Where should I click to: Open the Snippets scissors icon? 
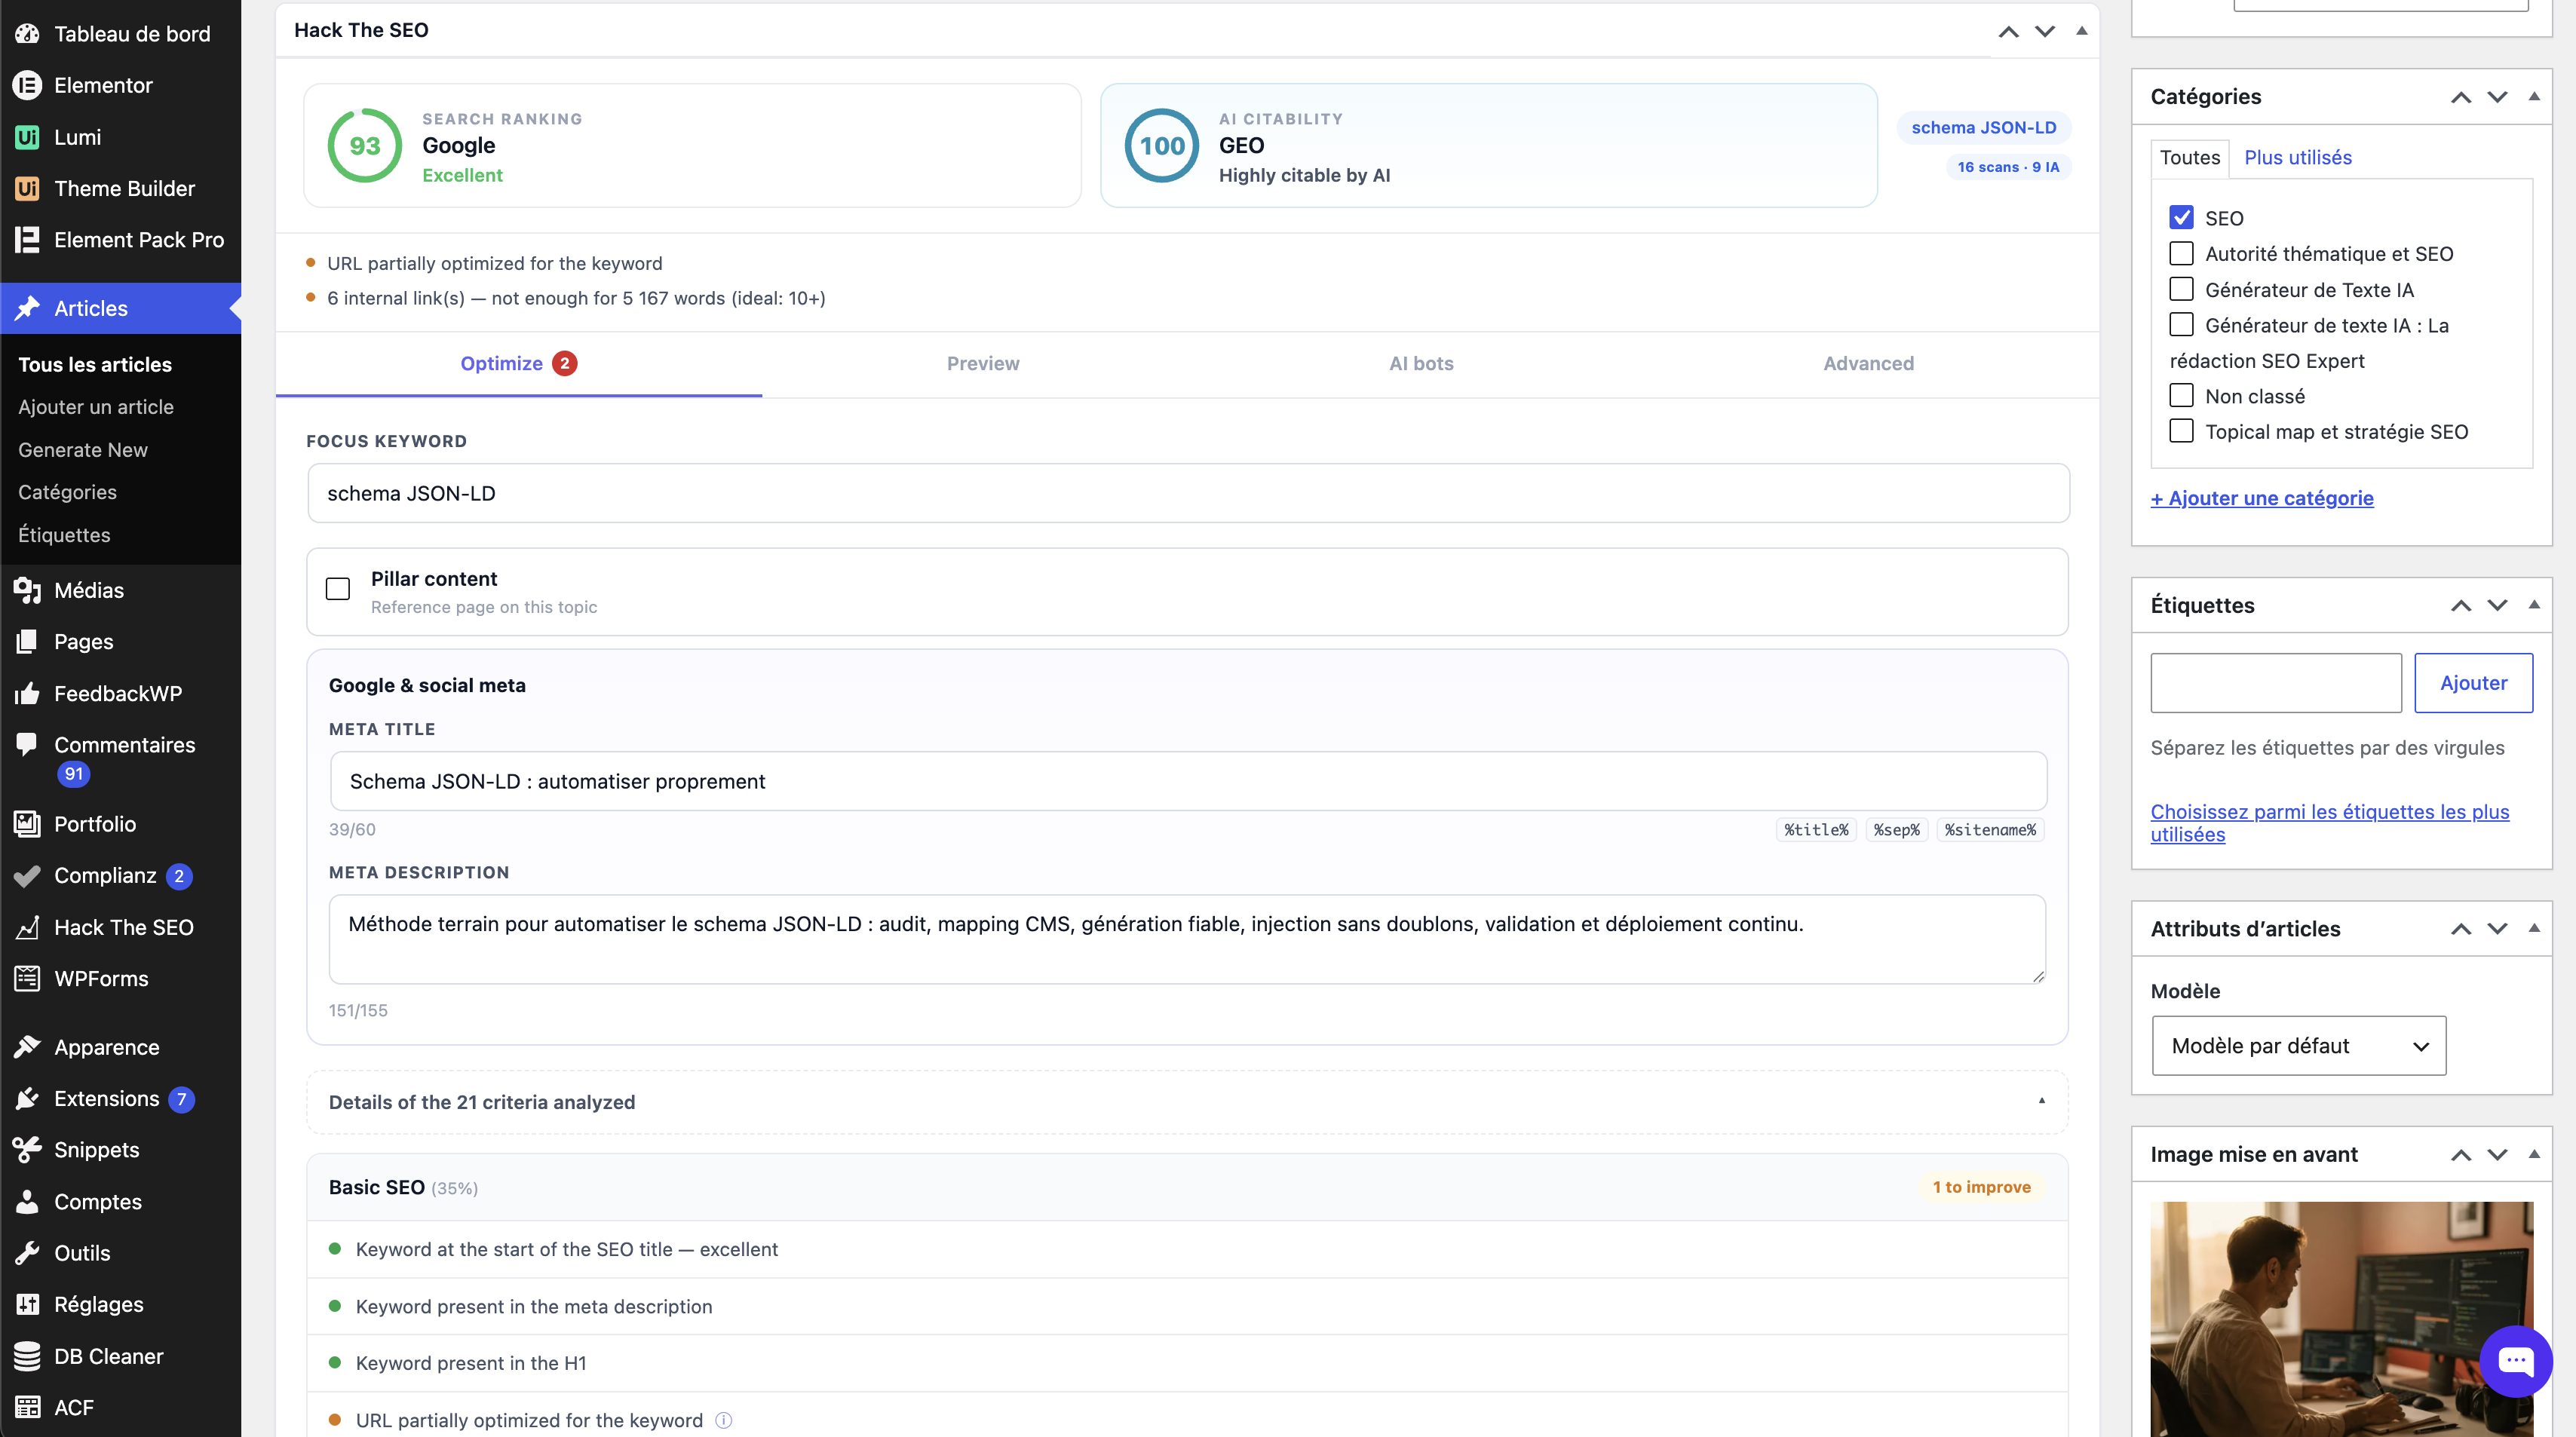tap(27, 1150)
